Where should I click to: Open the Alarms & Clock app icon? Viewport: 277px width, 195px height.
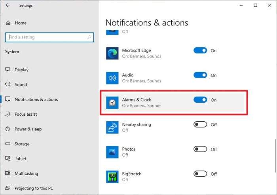tap(112, 103)
